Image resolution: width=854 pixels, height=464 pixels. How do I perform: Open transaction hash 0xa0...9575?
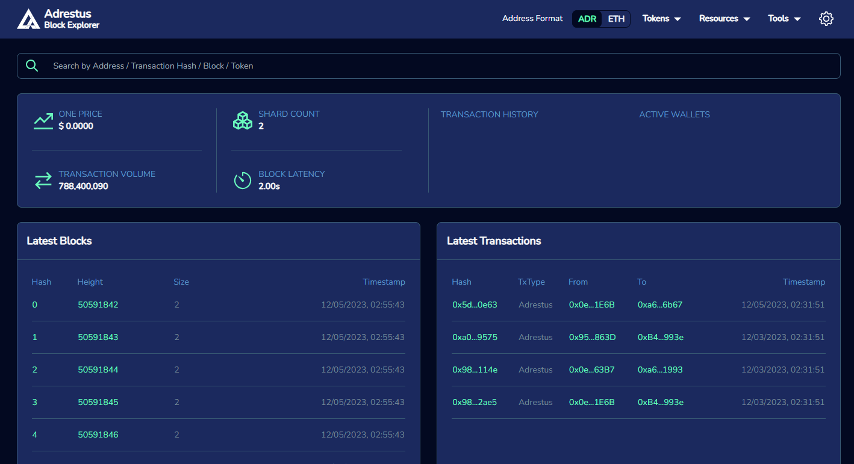coord(475,337)
